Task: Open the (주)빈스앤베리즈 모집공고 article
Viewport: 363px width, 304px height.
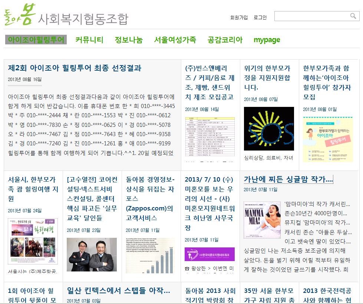Action: pyautogui.click(x=210, y=82)
